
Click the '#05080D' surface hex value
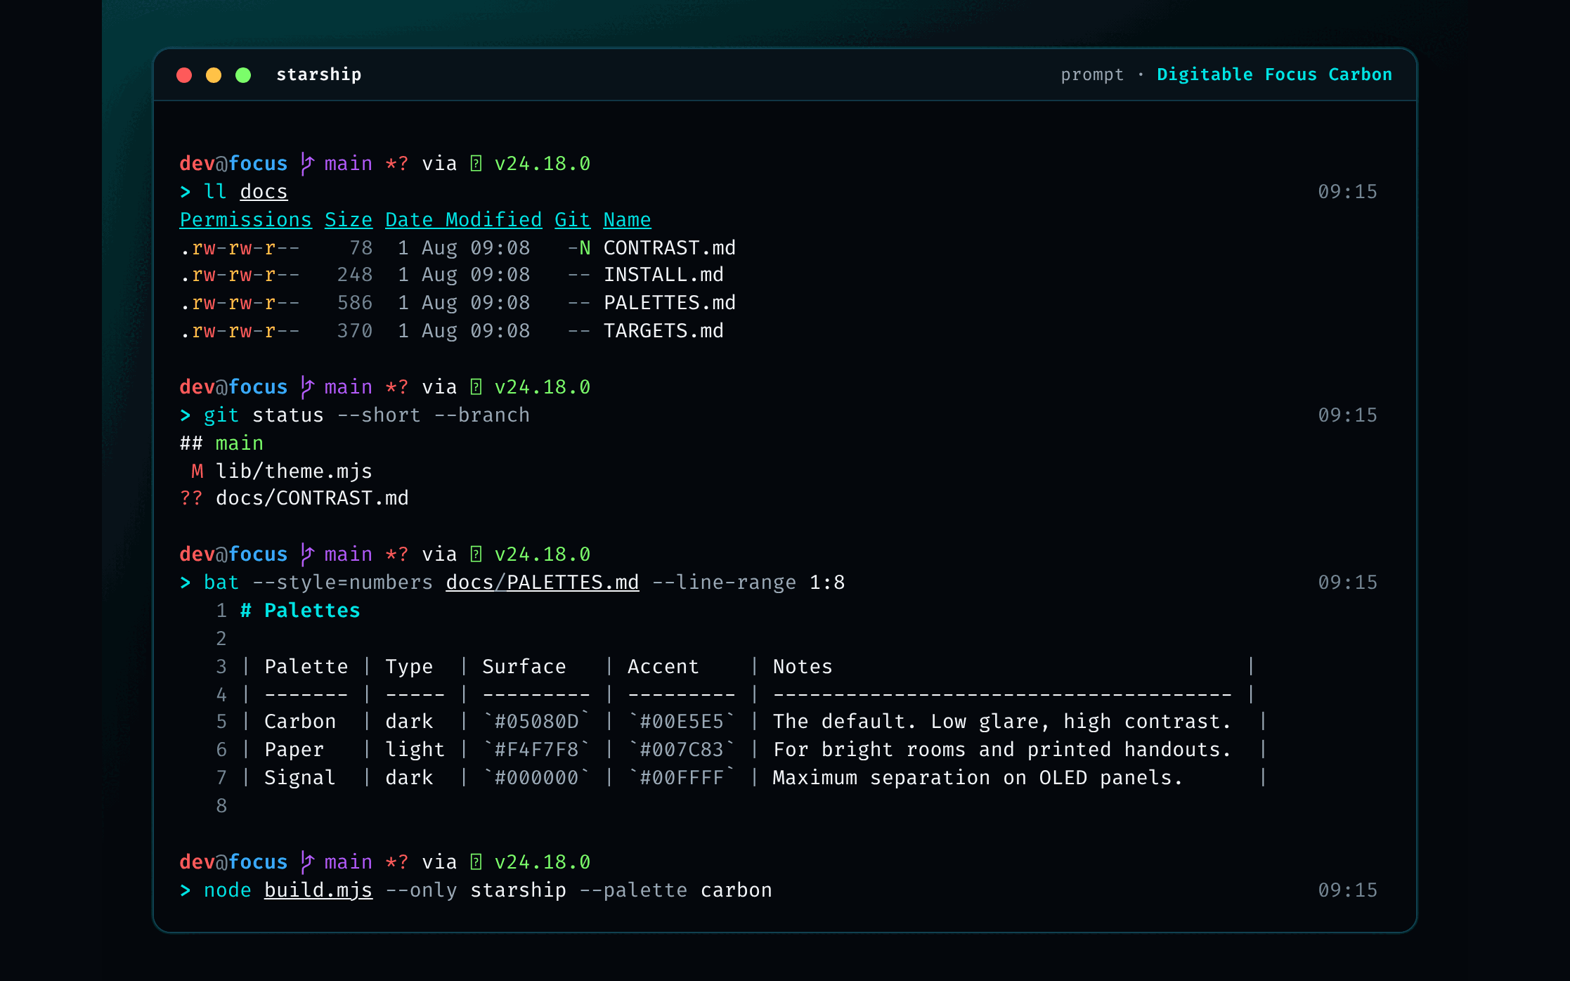pyautogui.click(x=536, y=722)
